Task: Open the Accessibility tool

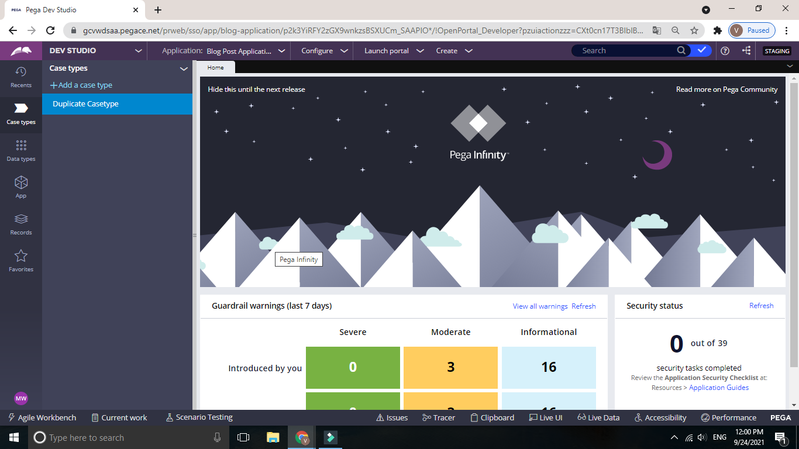Action: 660,417
